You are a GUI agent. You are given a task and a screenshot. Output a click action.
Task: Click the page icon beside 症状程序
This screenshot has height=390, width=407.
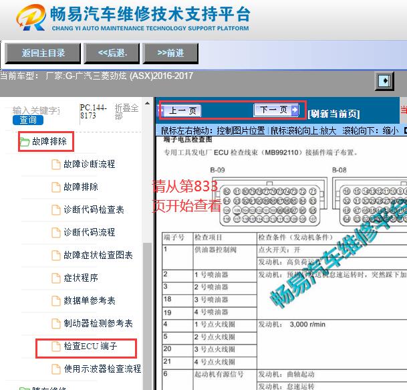[x=56, y=278]
